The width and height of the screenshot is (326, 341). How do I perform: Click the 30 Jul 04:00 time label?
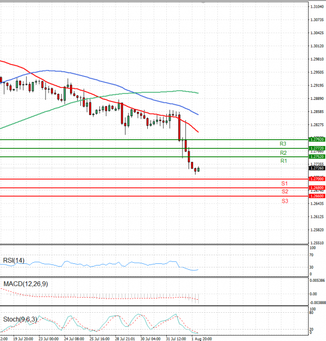151,339
